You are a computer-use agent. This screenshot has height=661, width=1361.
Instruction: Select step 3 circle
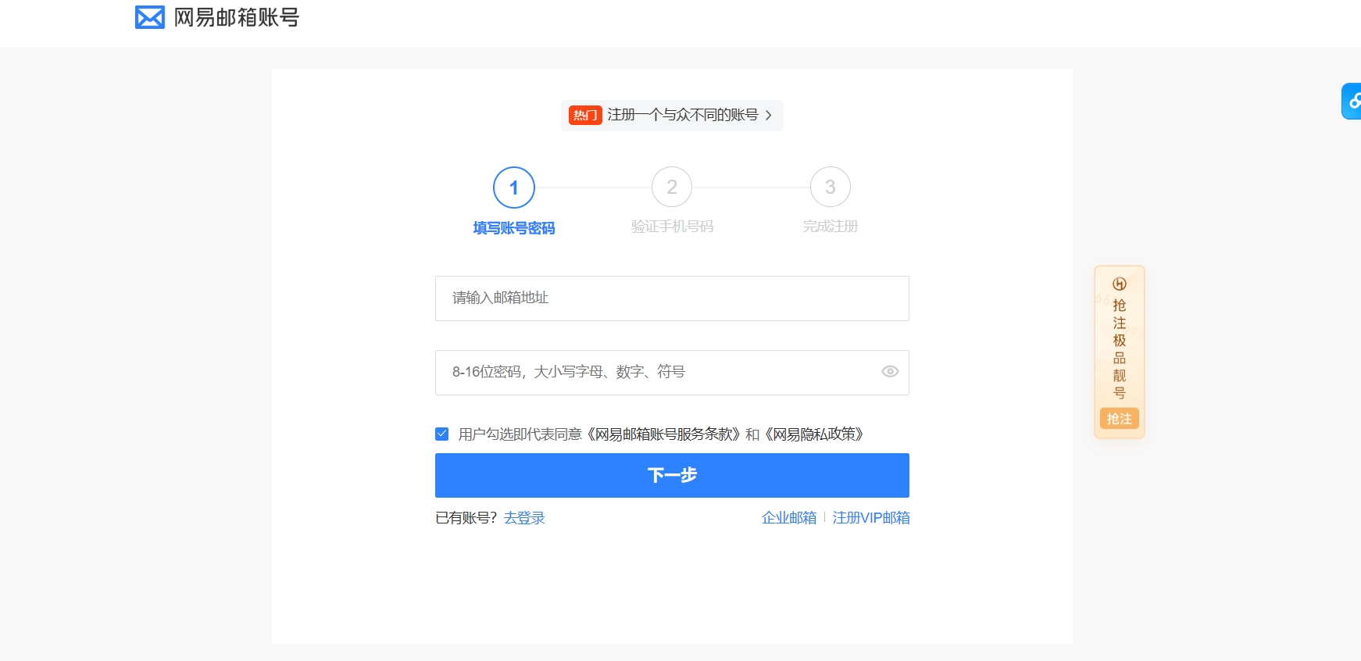click(831, 187)
